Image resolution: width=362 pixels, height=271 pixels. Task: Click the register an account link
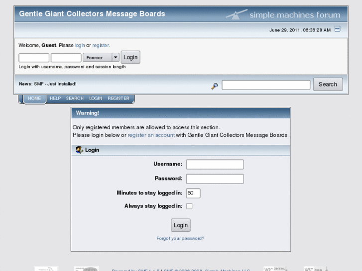(x=151, y=135)
